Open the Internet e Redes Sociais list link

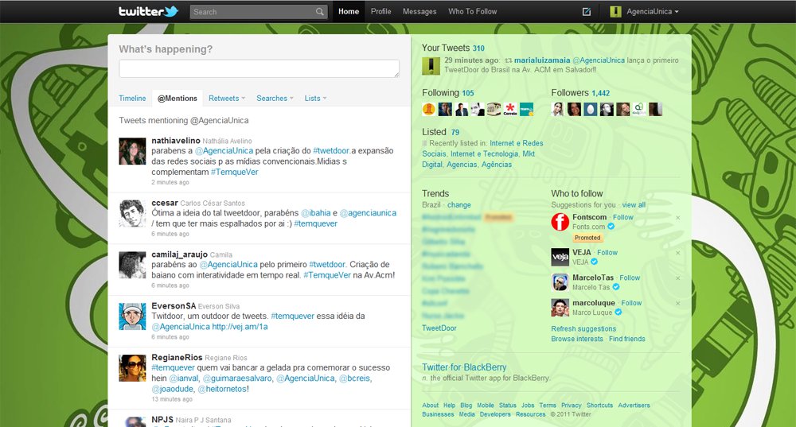(x=482, y=148)
